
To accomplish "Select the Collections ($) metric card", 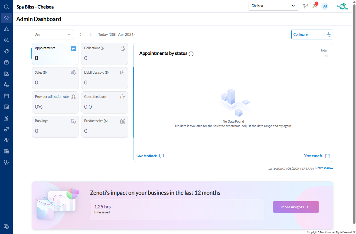I will 104,54.
